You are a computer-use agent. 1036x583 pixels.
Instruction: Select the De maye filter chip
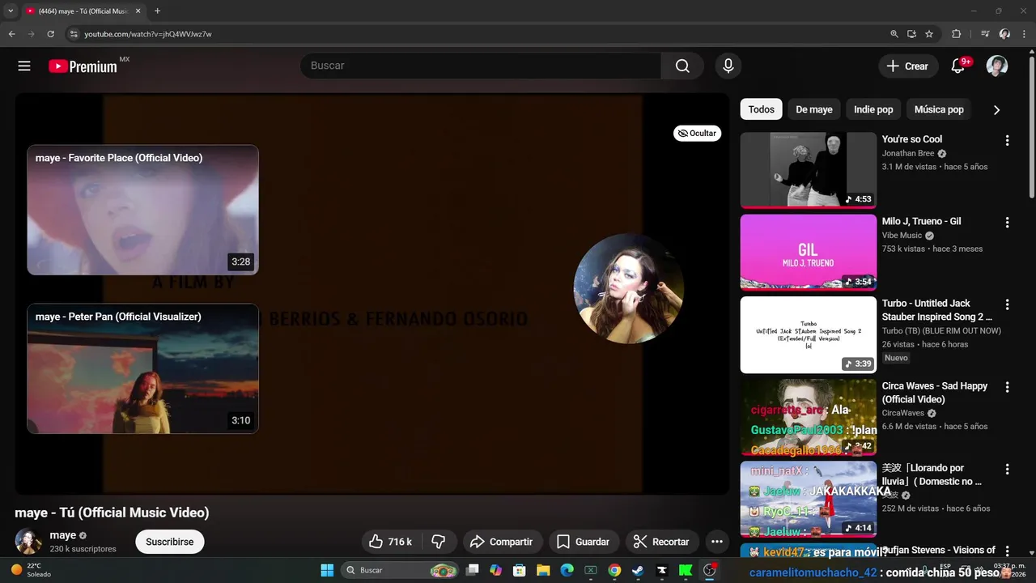pos(814,109)
